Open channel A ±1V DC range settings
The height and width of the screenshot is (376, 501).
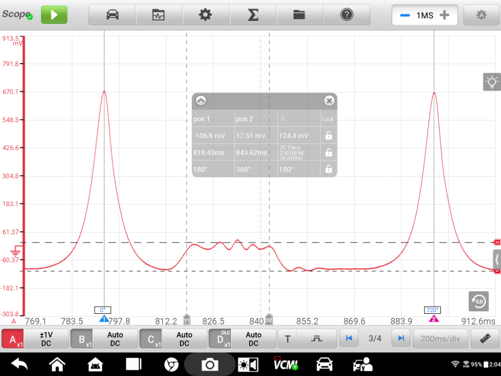pyautogui.click(x=46, y=339)
